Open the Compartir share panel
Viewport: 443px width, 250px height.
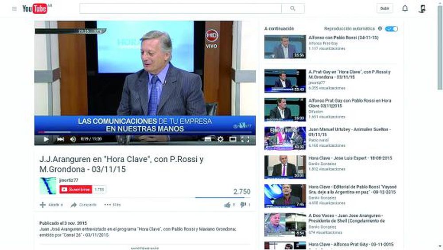84,205
